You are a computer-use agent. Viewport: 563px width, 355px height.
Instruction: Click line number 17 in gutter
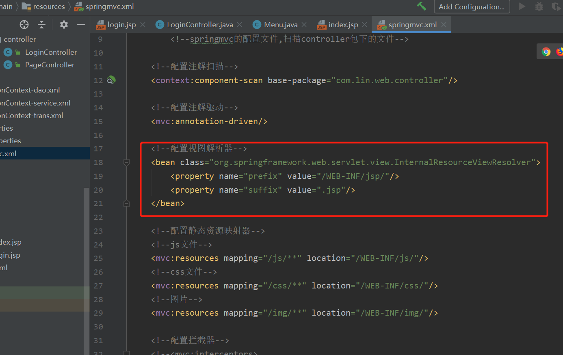tap(98, 148)
